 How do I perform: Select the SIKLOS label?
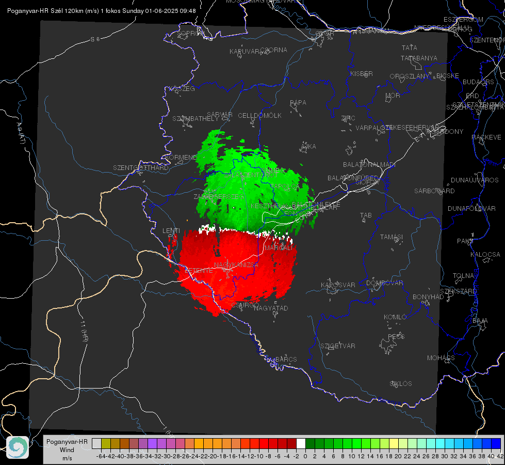point(401,384)
